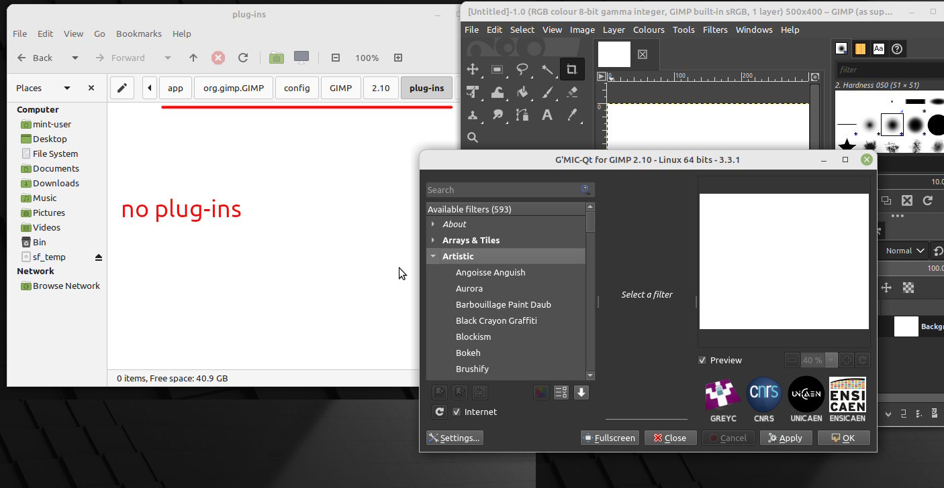Select the Hardness 050 brush thumbnail

892,125
